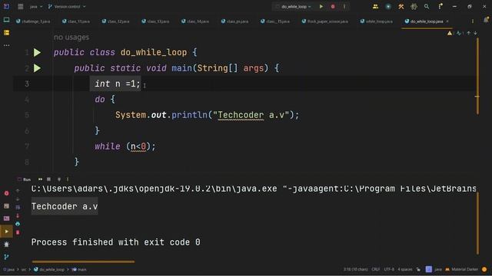The height and width of the screenshot is (276, 492).
Task: Click the red debug/stop button in toolbar
Action: pos(333,7)
